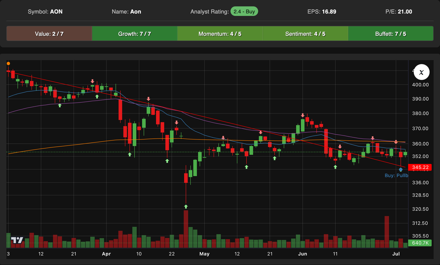Select the 390.00 price axis label
Screen dimensions: 440x265
[x=421, y=99]
